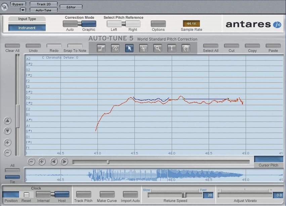
Task: Click the Antares logo icon
Action: [x=277, y=24]
